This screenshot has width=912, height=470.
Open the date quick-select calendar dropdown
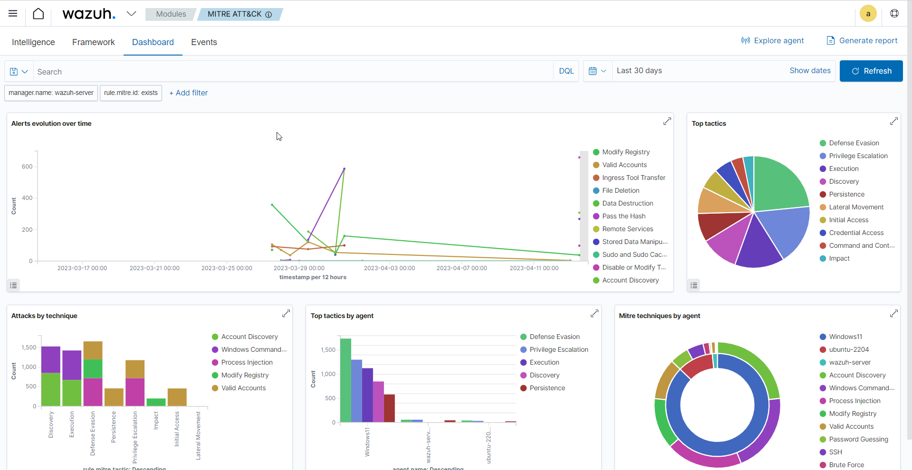click(x=597, y=71)
